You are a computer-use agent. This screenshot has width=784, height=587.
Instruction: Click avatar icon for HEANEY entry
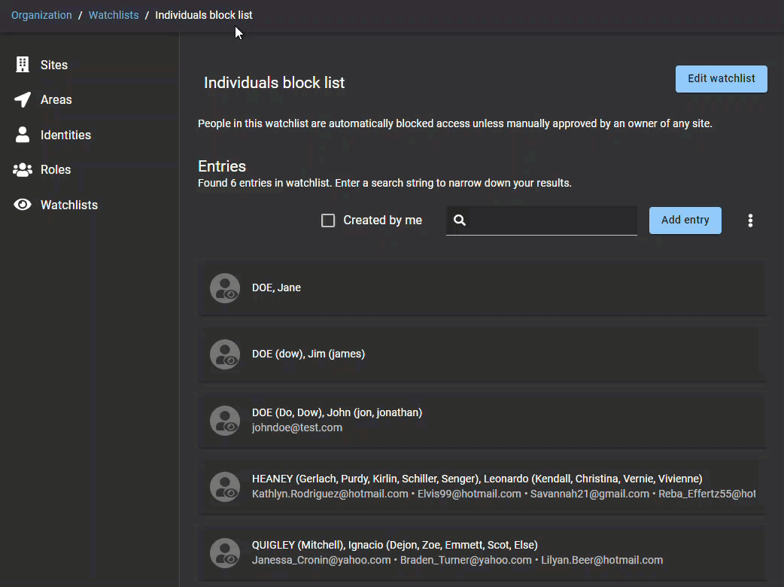(x=224, y=487)
